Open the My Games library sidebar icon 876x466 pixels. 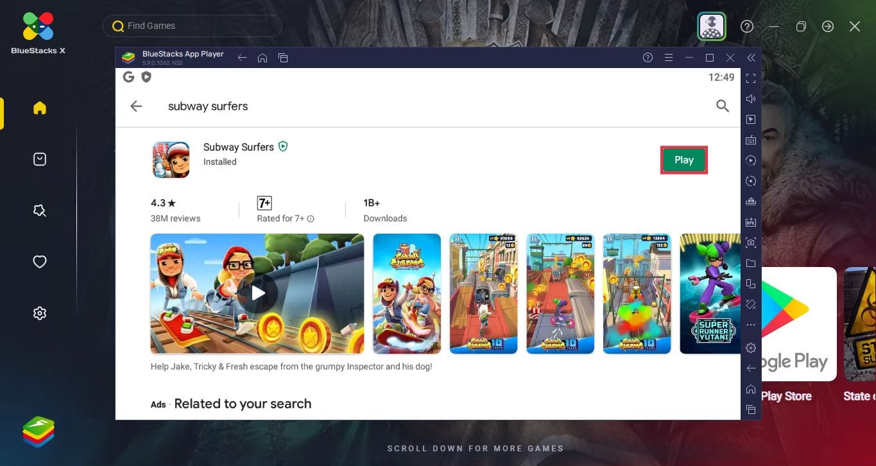pos(40,159)
